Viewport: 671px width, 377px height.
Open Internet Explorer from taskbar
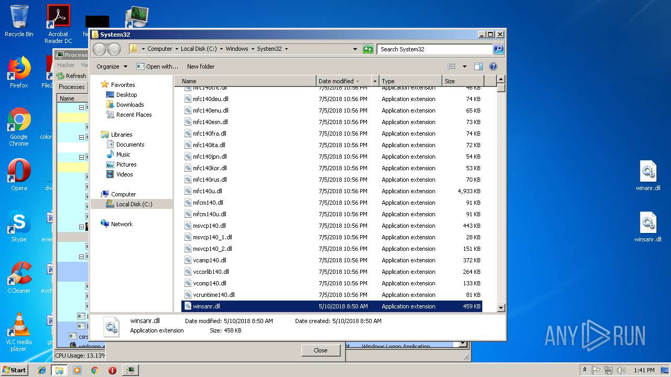42,370
